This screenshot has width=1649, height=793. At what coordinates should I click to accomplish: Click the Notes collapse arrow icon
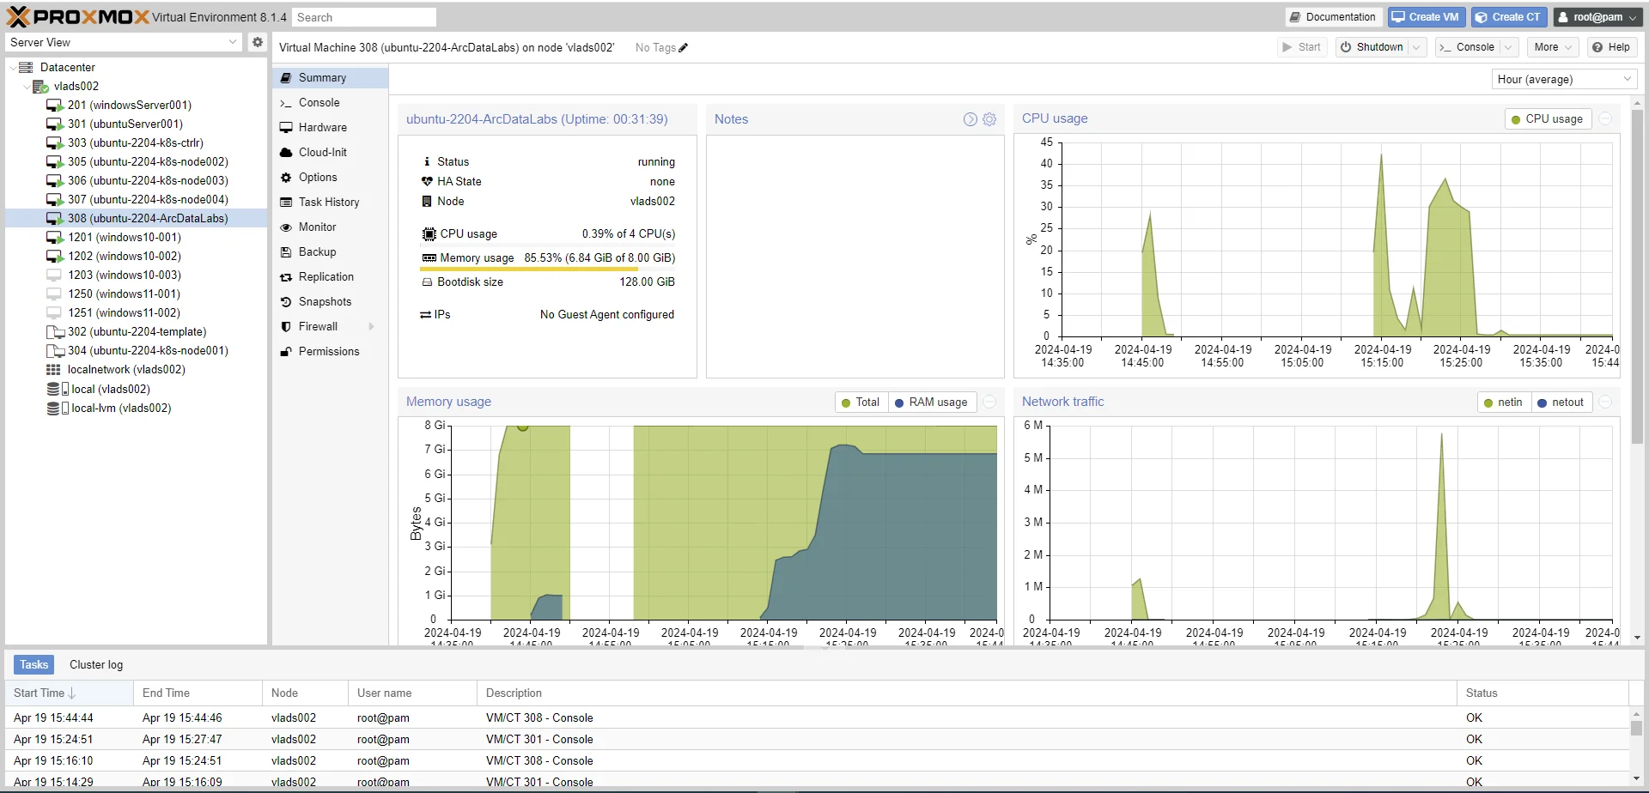point(970,119)
